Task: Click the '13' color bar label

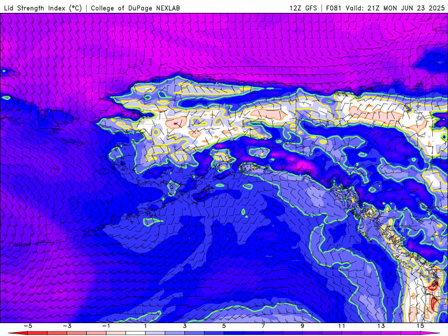Action: 381,326
